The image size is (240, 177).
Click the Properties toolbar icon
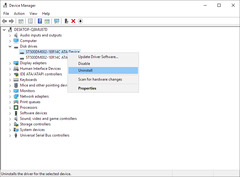tap(30, 21)
